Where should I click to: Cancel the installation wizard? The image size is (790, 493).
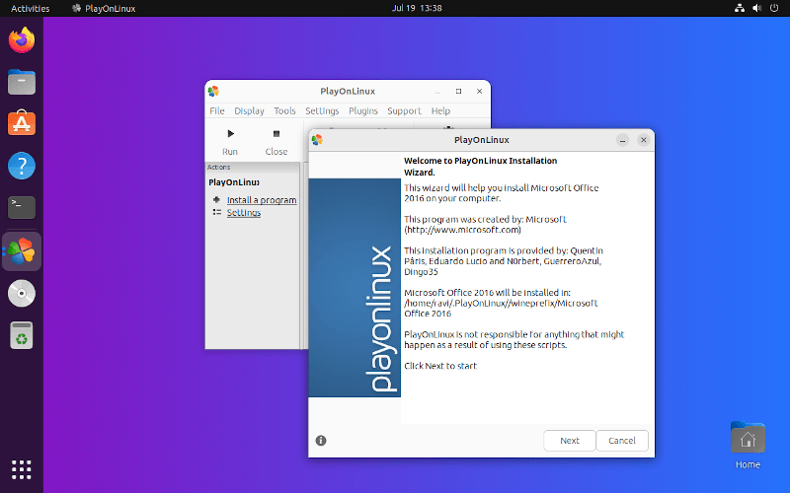coord(622,441)
